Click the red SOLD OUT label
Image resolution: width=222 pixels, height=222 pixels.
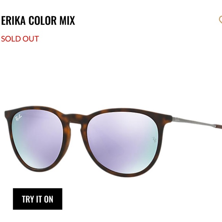click(20, 39)
